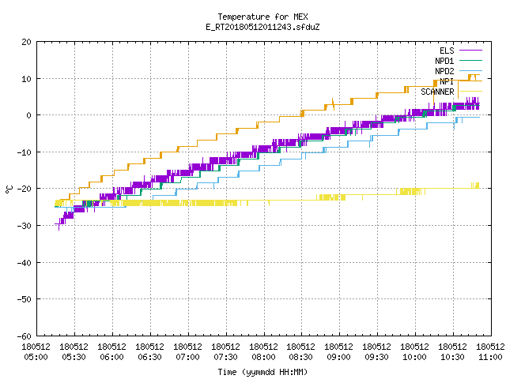Select the filename 'E_RT20180512011243.sfduZ' subtitle
Image resolution: width=506 pixels, height=379 pixels.
tap(262, 27)
